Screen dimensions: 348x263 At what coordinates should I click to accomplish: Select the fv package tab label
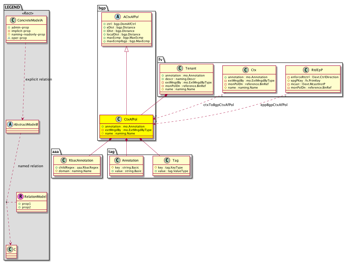tap(160, 60)
